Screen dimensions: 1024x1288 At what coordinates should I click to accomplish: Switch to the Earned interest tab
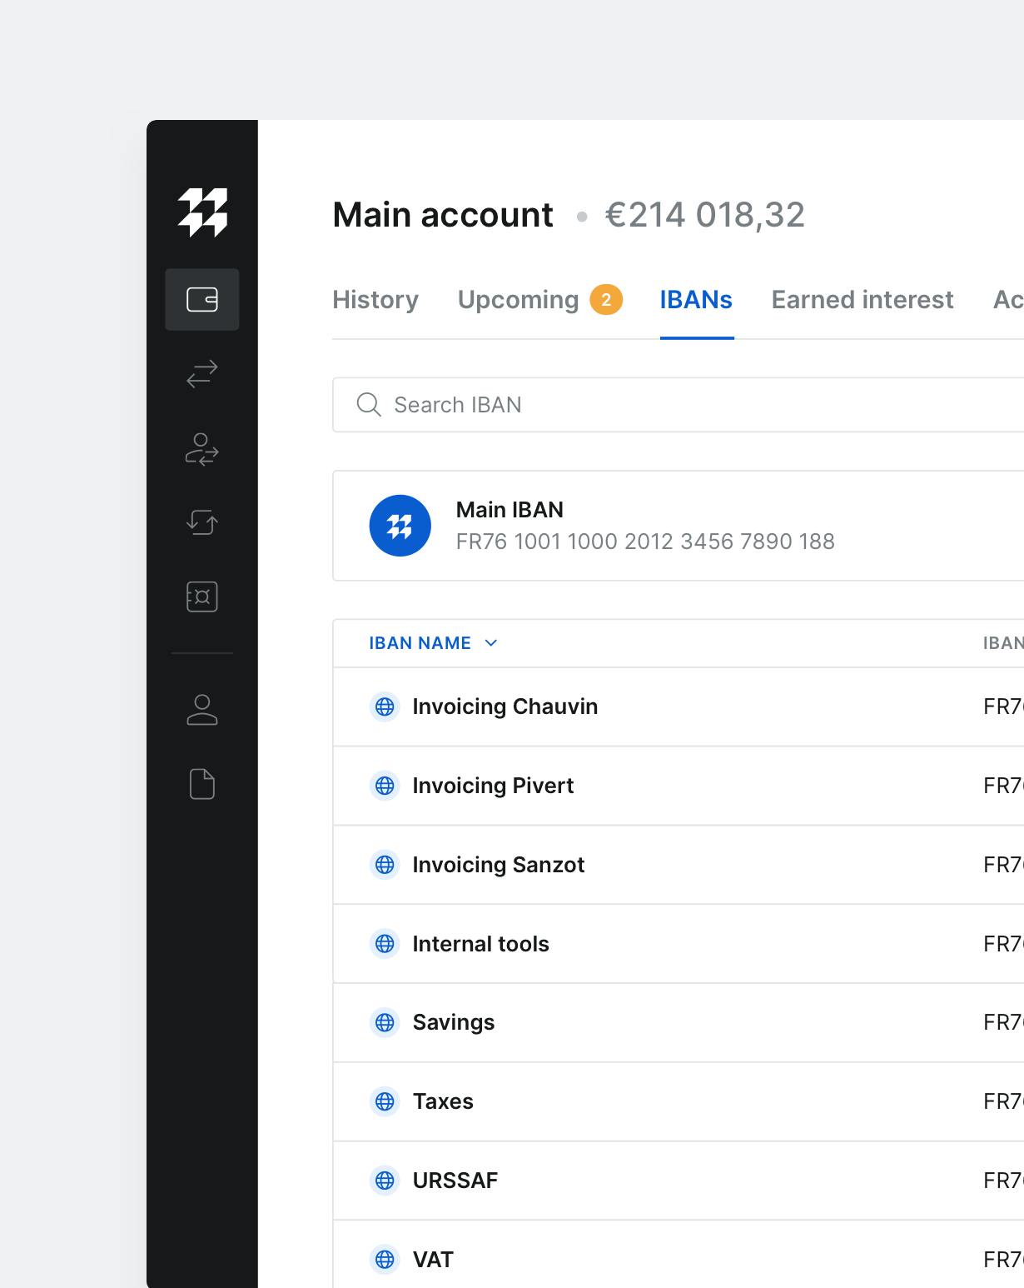coord(862,300)
